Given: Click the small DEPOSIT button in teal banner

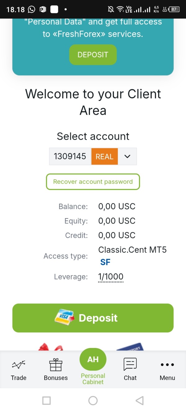Looking at the screenshot, I should (x=93, y=55).
